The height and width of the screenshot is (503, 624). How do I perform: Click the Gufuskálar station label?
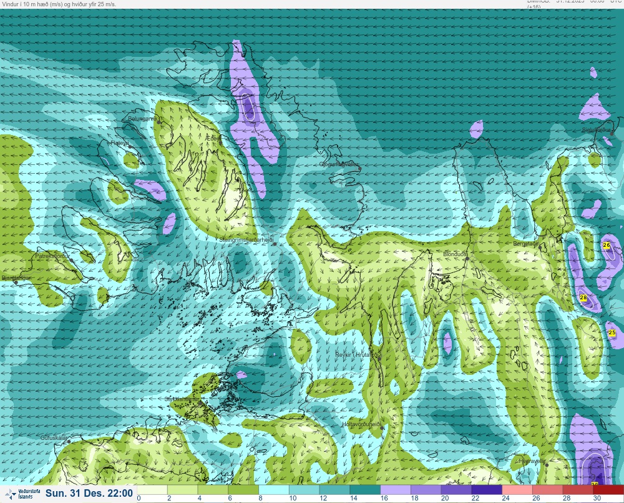[54, 437]
